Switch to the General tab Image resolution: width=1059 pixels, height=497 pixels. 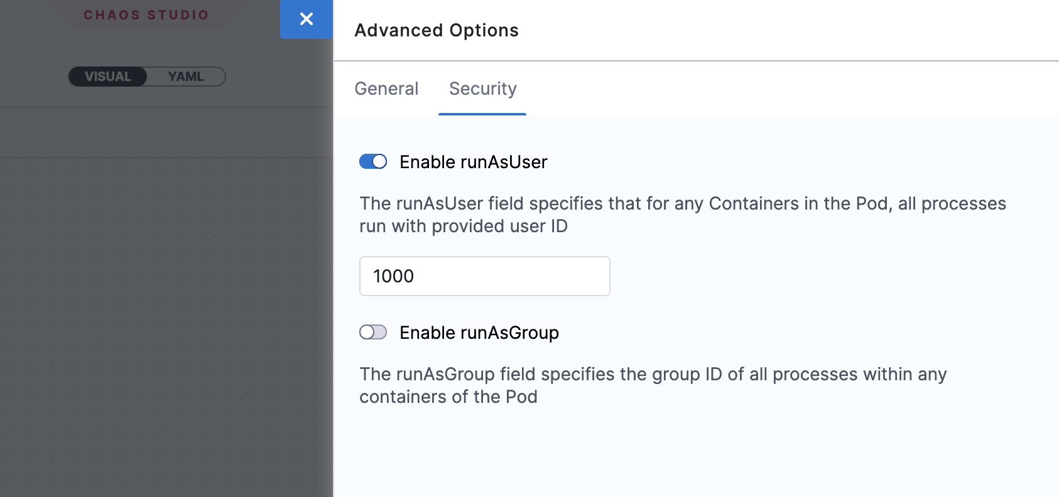pyautogui.click(x=386, y=88)
